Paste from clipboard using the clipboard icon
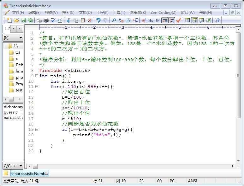This screenshot has height=186, width=244. (x=83, y=20)
